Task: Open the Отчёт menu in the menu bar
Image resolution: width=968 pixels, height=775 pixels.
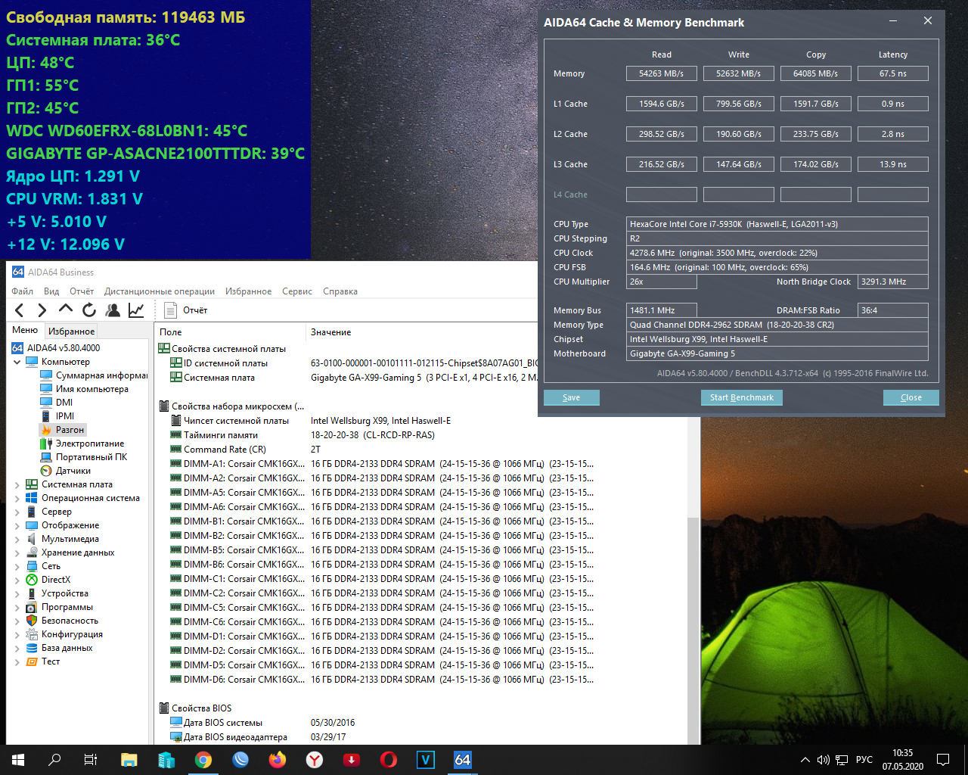Action: tap(82, 291)
